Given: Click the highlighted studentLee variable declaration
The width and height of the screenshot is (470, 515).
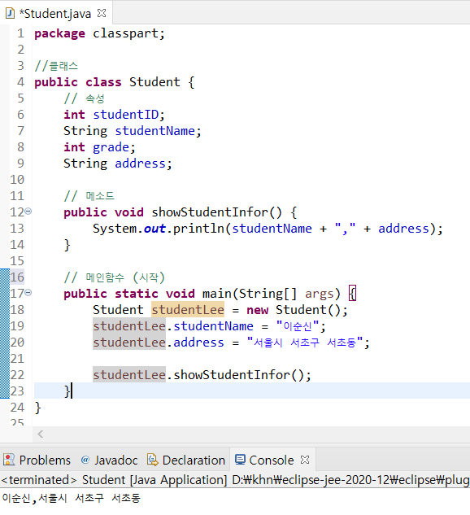Looking at the screenshot, I should coord(188,310).
